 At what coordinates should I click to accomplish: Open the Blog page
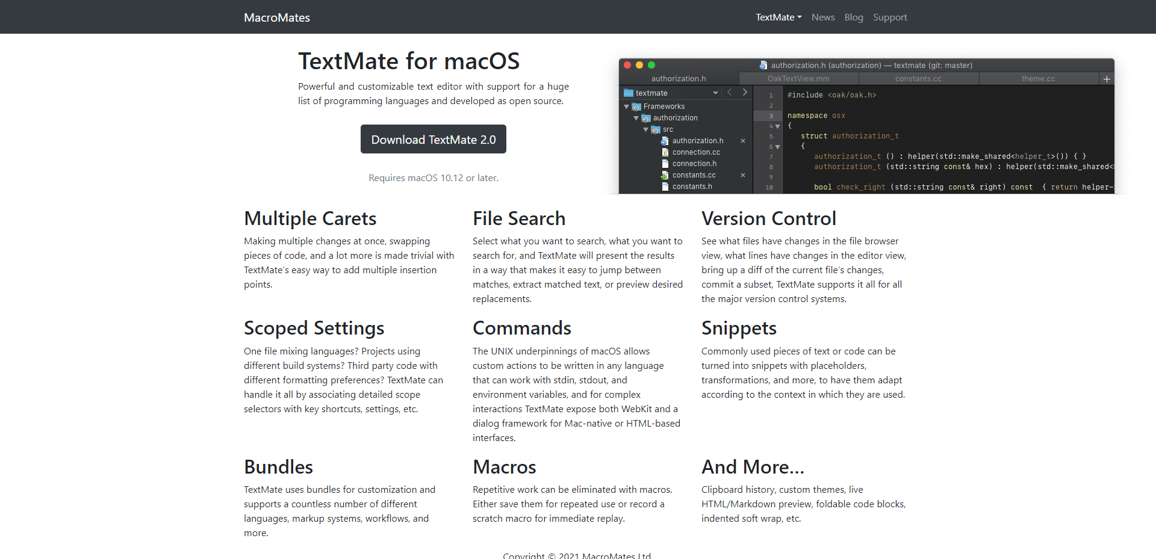(854, 17)
